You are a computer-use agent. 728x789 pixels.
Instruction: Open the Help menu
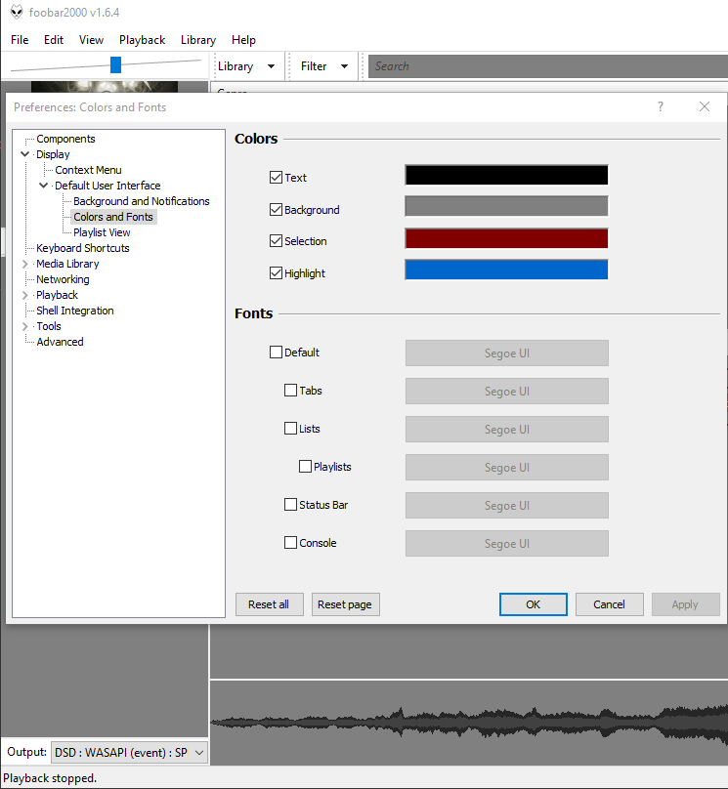pyautogui.click(x=243, y=40)
